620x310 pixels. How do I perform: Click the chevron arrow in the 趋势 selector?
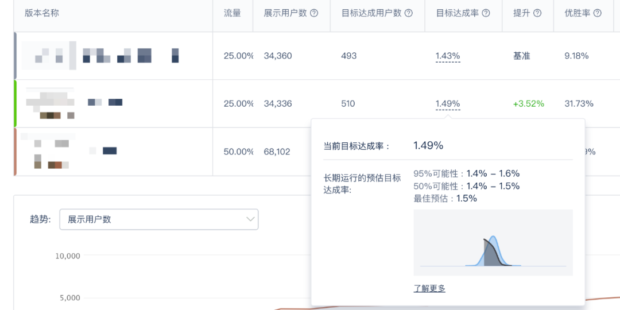tap(250, 219)
